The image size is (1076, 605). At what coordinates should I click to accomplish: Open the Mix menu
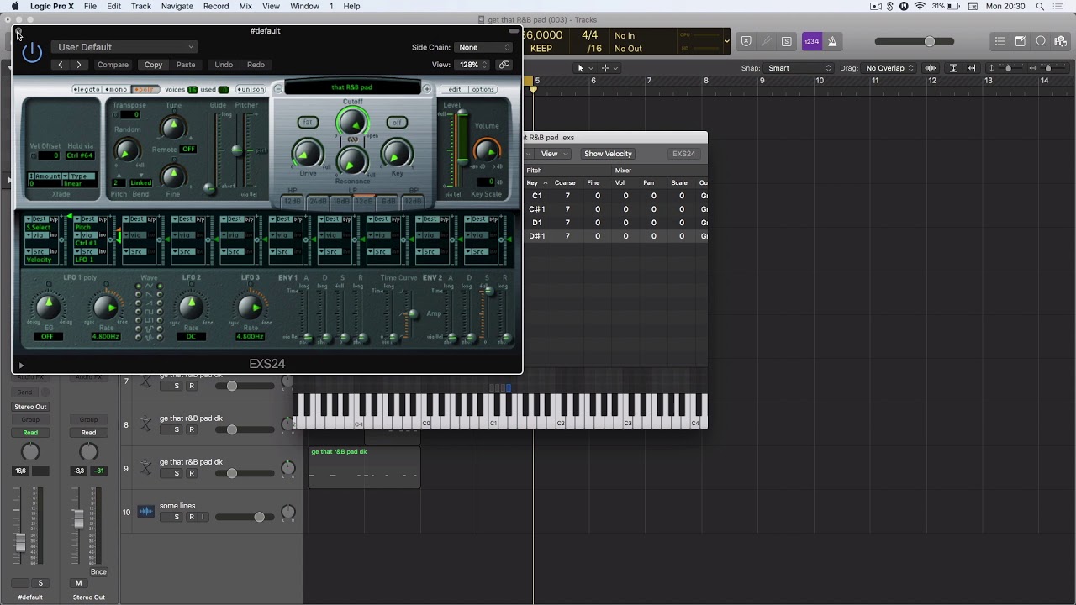(245, 6)
